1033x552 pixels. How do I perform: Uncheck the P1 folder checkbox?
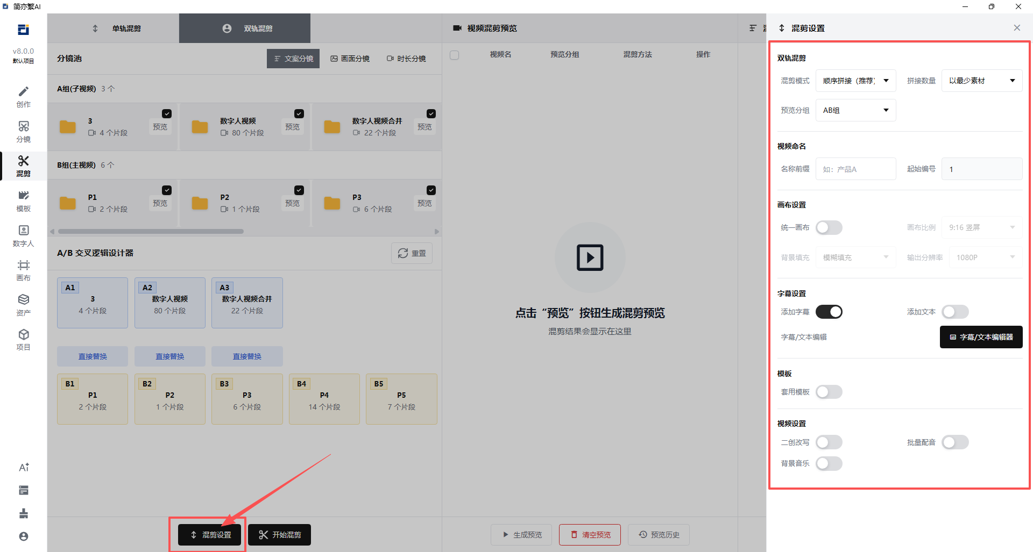click(167, 190)
